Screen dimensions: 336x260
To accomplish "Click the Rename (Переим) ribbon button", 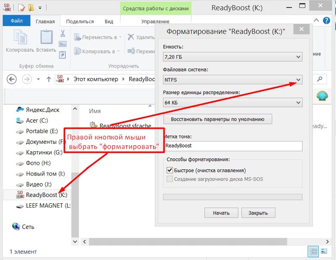I will (141, 51).
